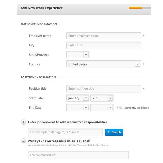Screen dimensions: 163x163
Task: Focus the Employer name input field
Action: tap(104, 36)
